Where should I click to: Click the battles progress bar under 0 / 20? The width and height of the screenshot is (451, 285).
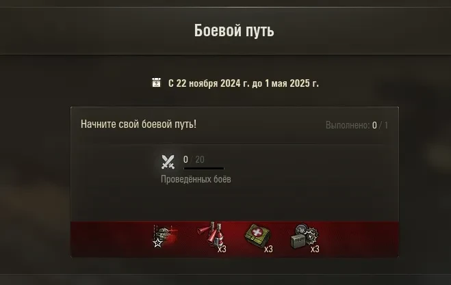[204, 168]
